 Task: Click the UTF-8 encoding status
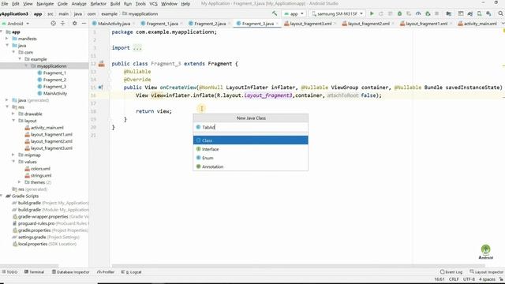coord(469,279)
